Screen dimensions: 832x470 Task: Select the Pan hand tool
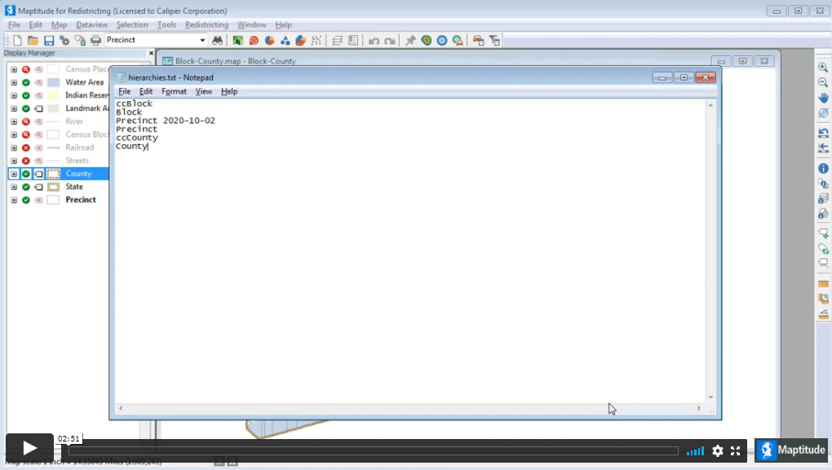pyautogui.click(x=823, y=98)
